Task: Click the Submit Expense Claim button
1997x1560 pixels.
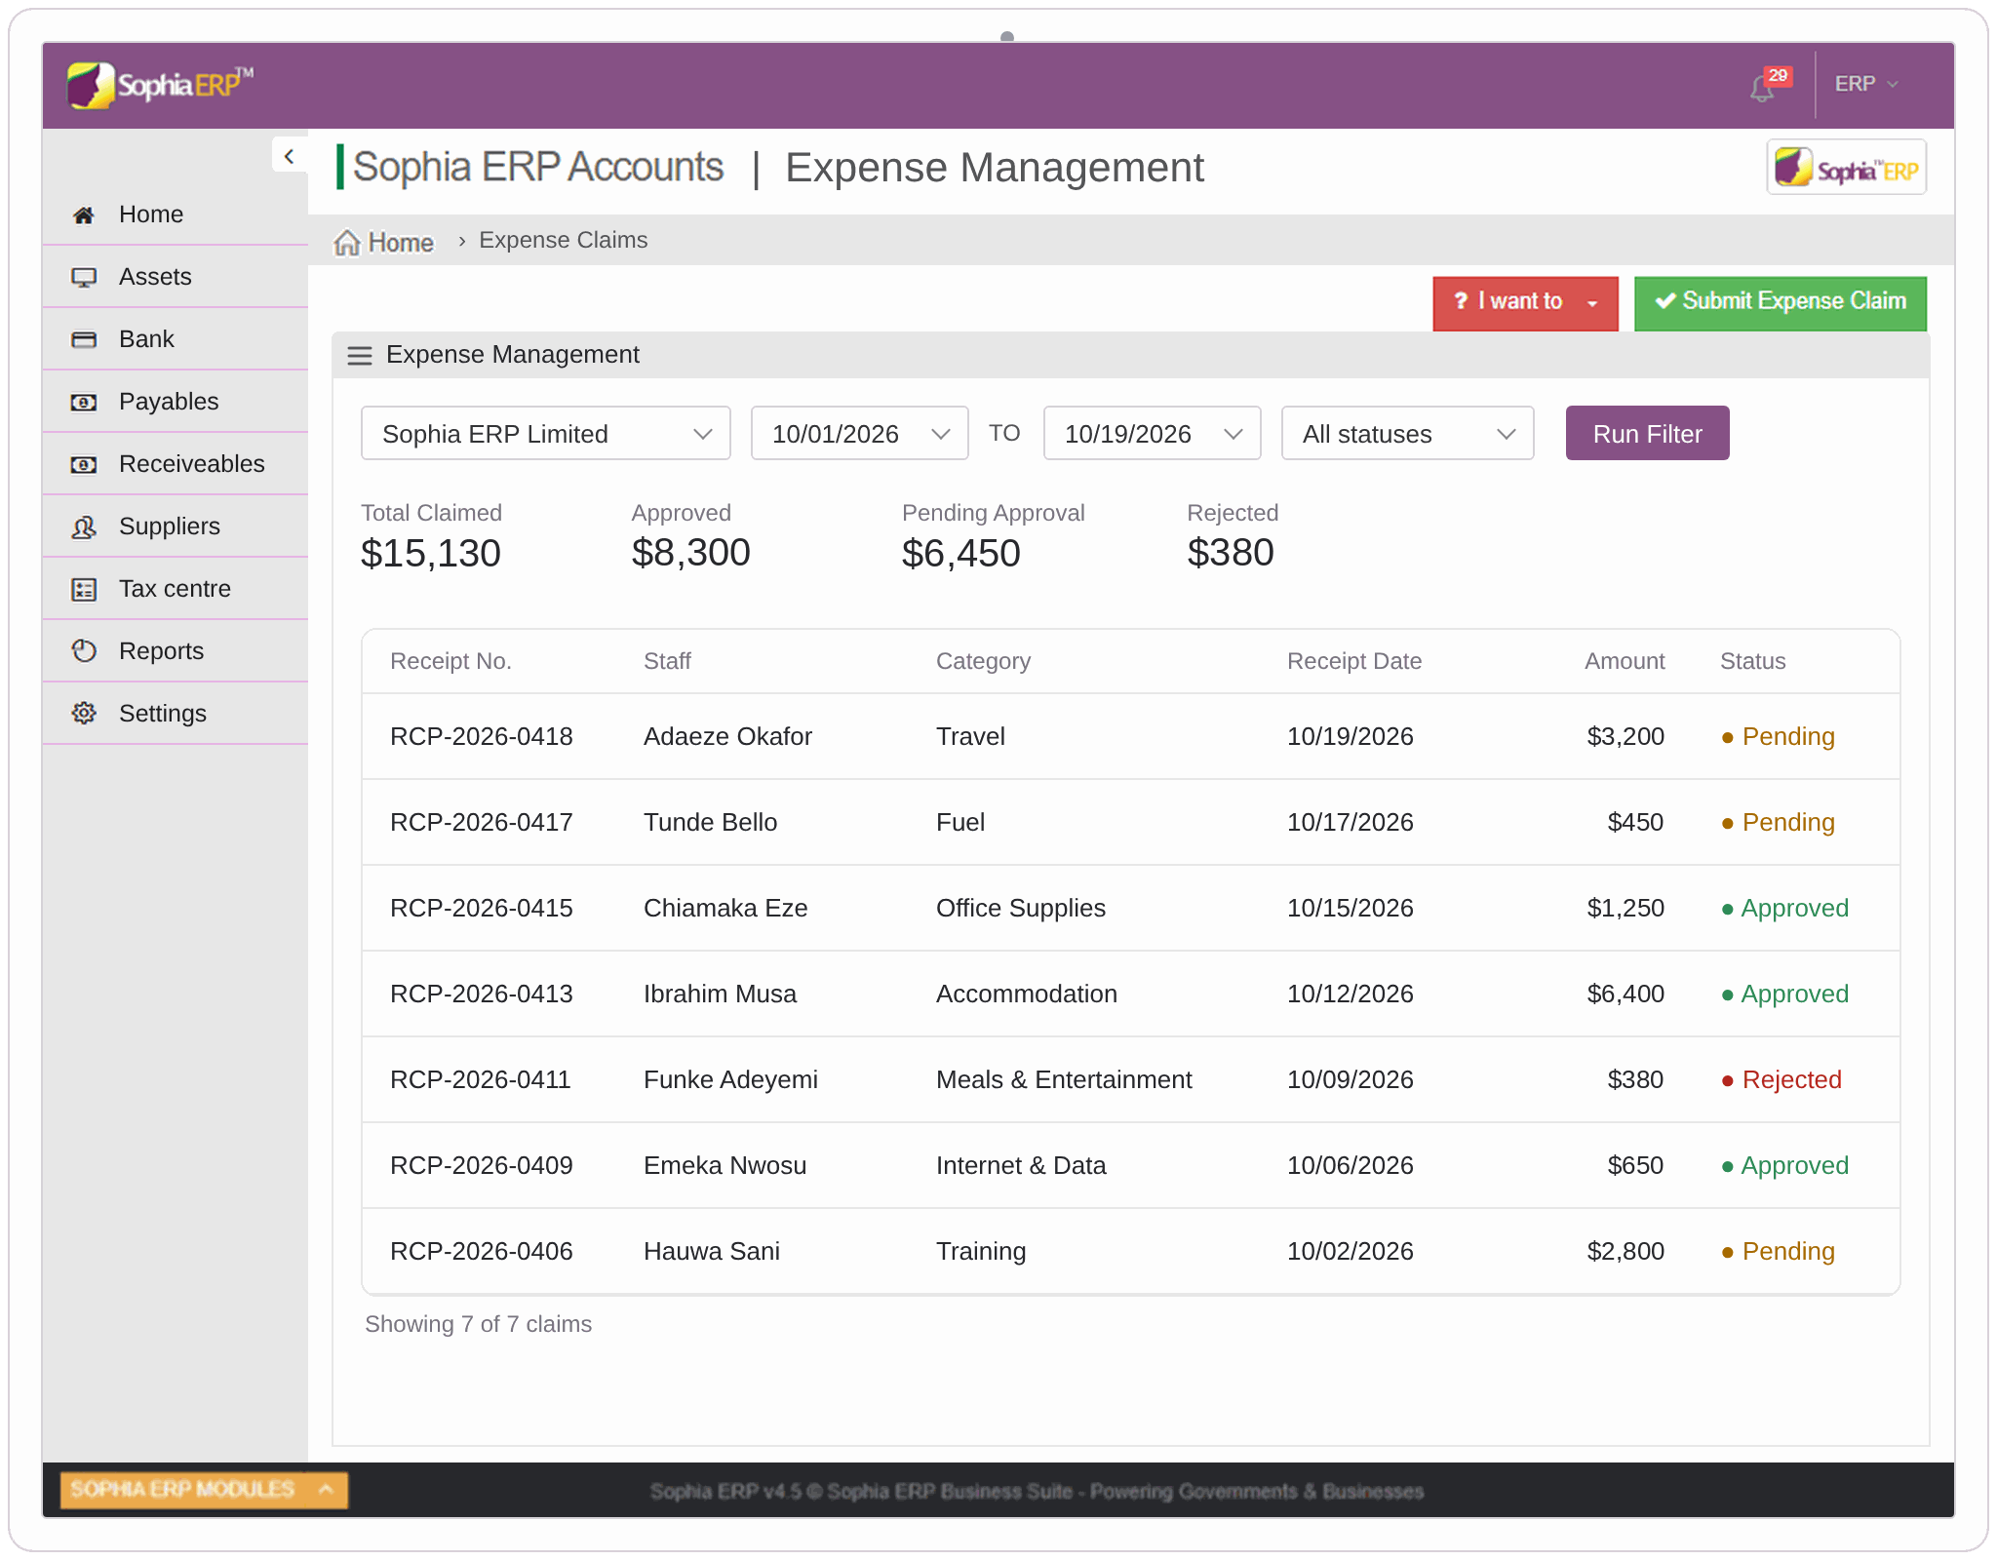Action: (x=1781, y=303)
